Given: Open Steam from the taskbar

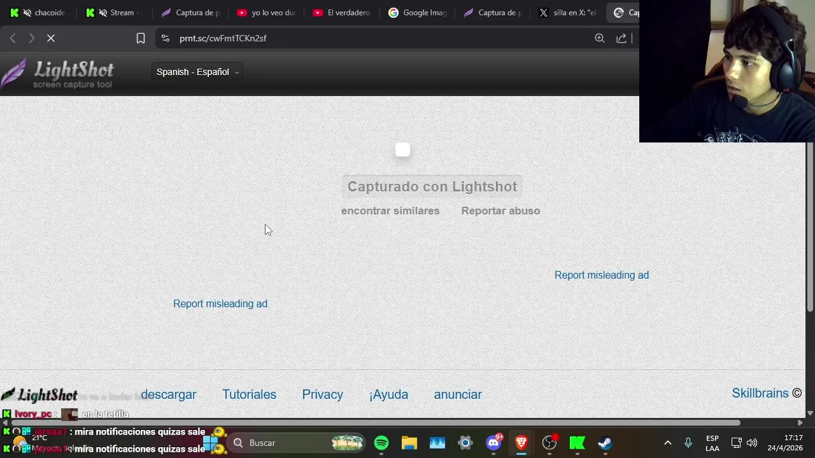Looking at the screenshot, I should click(605, 443).
